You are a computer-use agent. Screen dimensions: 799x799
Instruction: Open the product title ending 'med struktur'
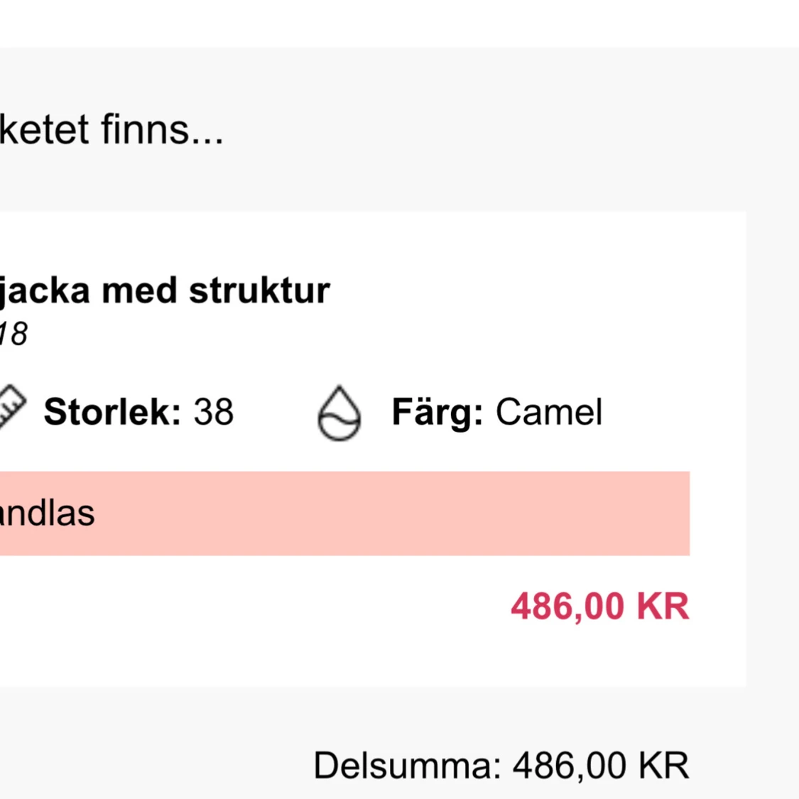pos(165,290)
